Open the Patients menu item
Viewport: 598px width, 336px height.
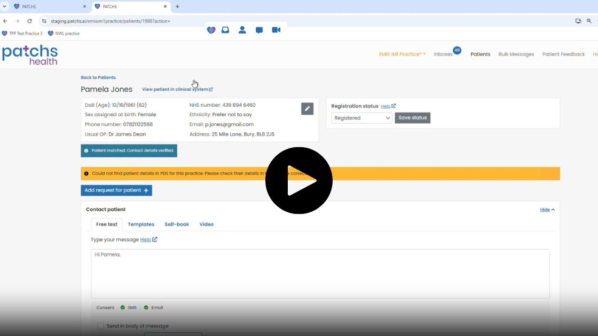[480, 54]
